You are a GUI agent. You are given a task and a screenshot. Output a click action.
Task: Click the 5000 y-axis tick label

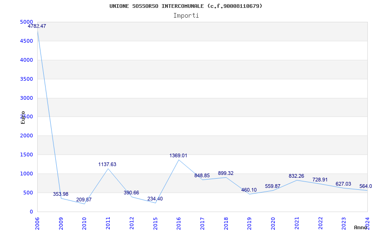(26, 22)
